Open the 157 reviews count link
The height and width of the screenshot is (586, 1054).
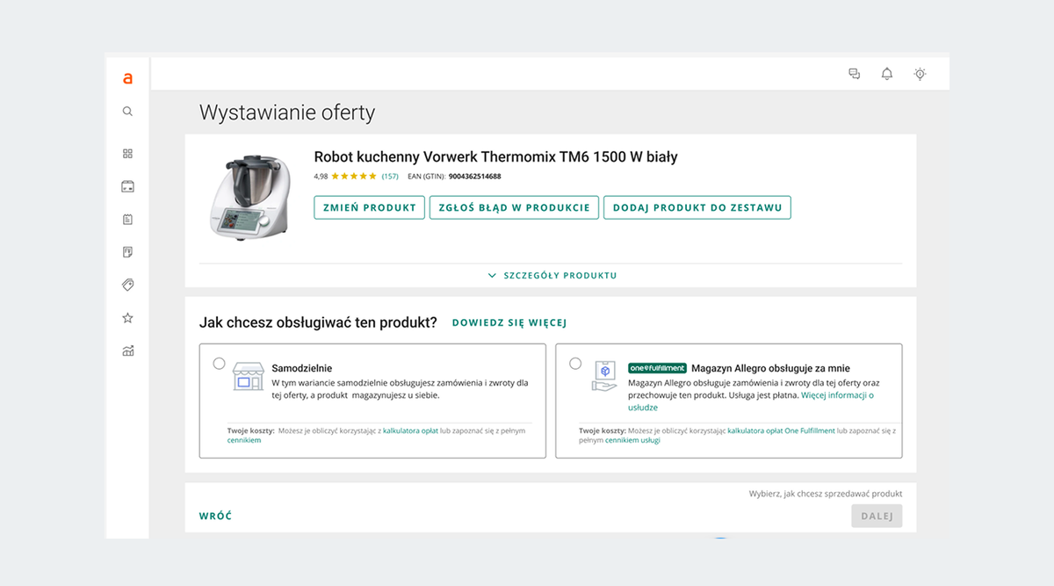coord(390,177)
